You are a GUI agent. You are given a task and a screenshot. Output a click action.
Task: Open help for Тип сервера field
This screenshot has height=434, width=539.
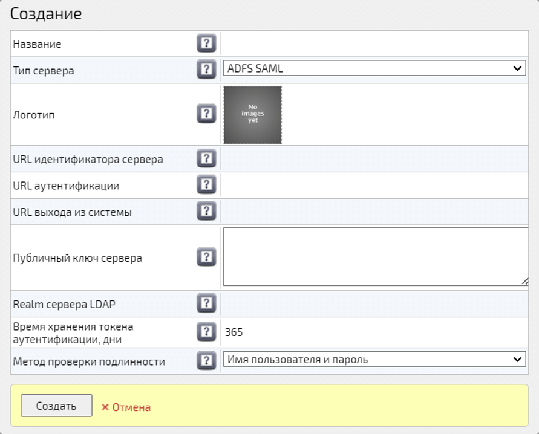206,70
